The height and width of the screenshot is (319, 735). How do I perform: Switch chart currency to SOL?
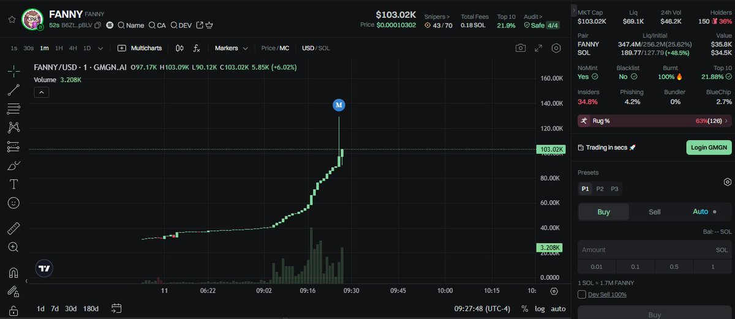pyautogui.click(x=325, y=48)
